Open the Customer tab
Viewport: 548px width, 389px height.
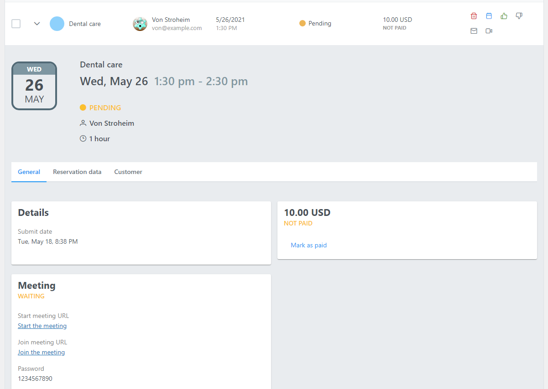point(128,172)
